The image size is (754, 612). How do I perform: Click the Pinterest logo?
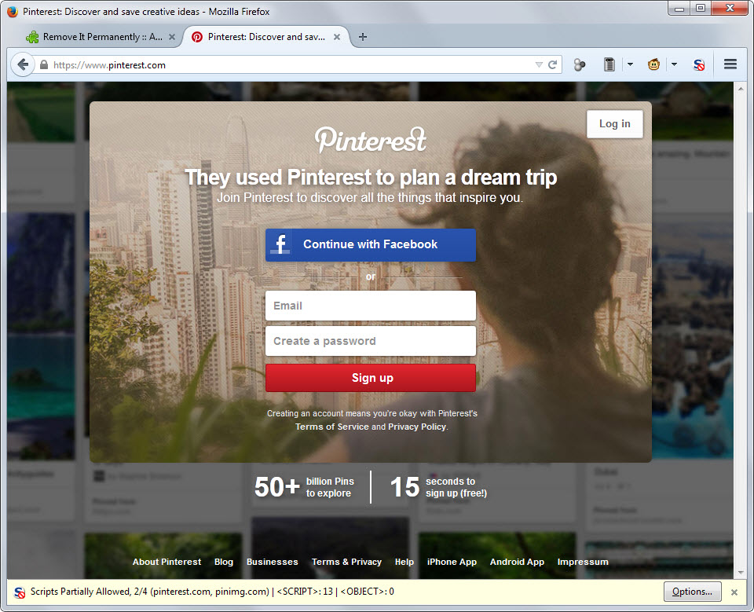[x=370, y=140]
